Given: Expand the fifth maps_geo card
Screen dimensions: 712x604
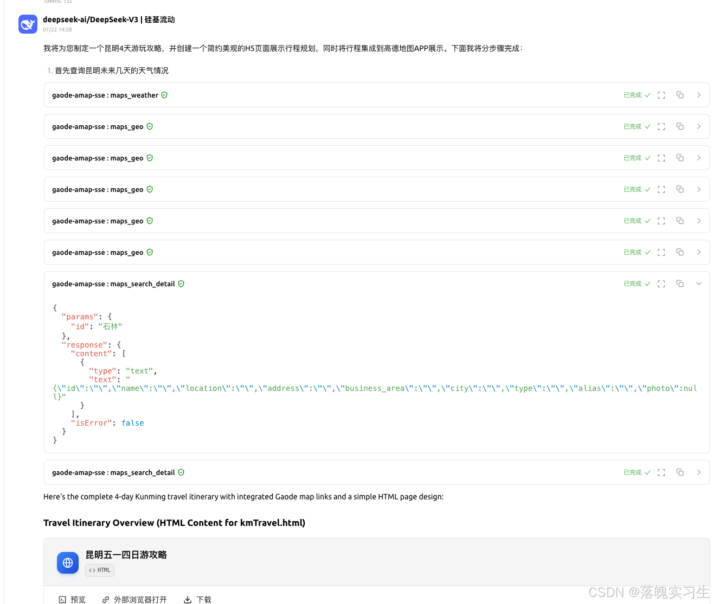Looking at the screenshot, I should tap(699, 252).
